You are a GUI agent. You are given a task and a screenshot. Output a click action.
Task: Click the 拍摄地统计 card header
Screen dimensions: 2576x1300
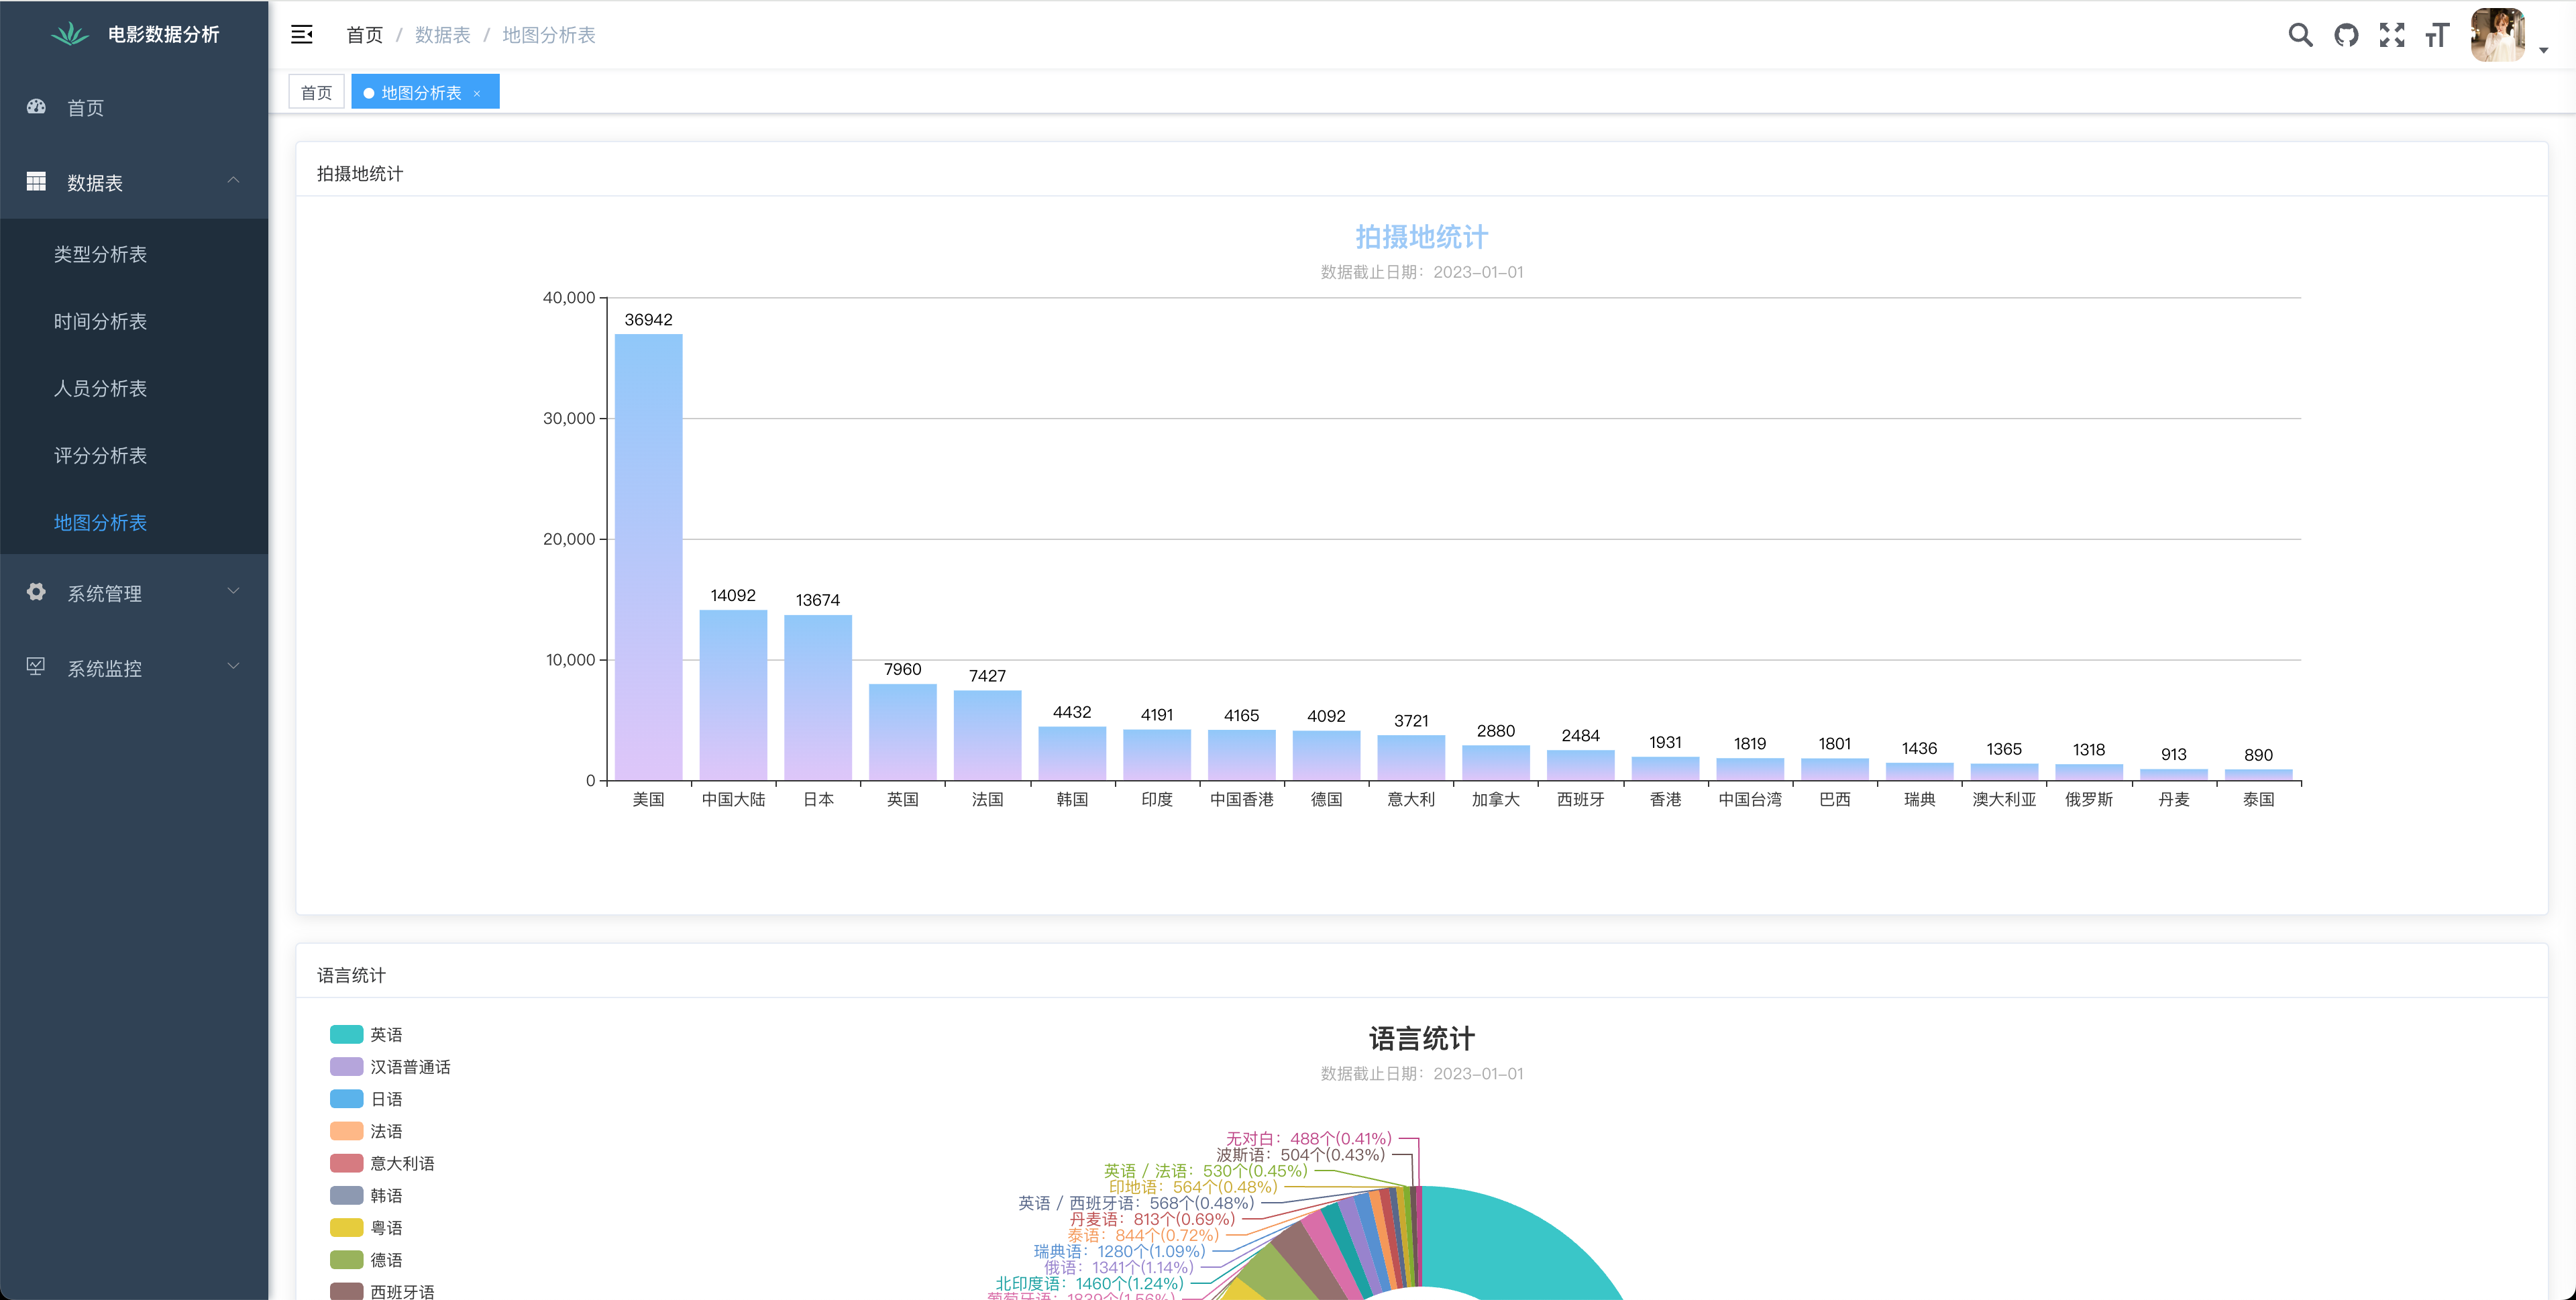click(x=360, y=173)
